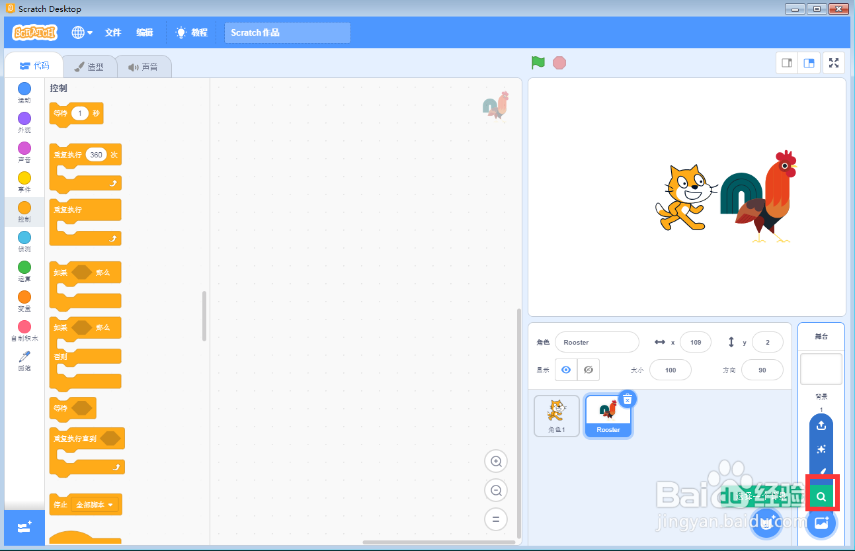The height and width of the screenshot is (551, 855).
Task: Click the cat sprite on stage
Action: coord(685,197)
